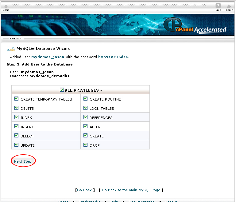Viewport: 236px width, 202px height.
Task: Uncheck CREATE TEMPORARY TABLES privilege
Action: click(16, 99)
